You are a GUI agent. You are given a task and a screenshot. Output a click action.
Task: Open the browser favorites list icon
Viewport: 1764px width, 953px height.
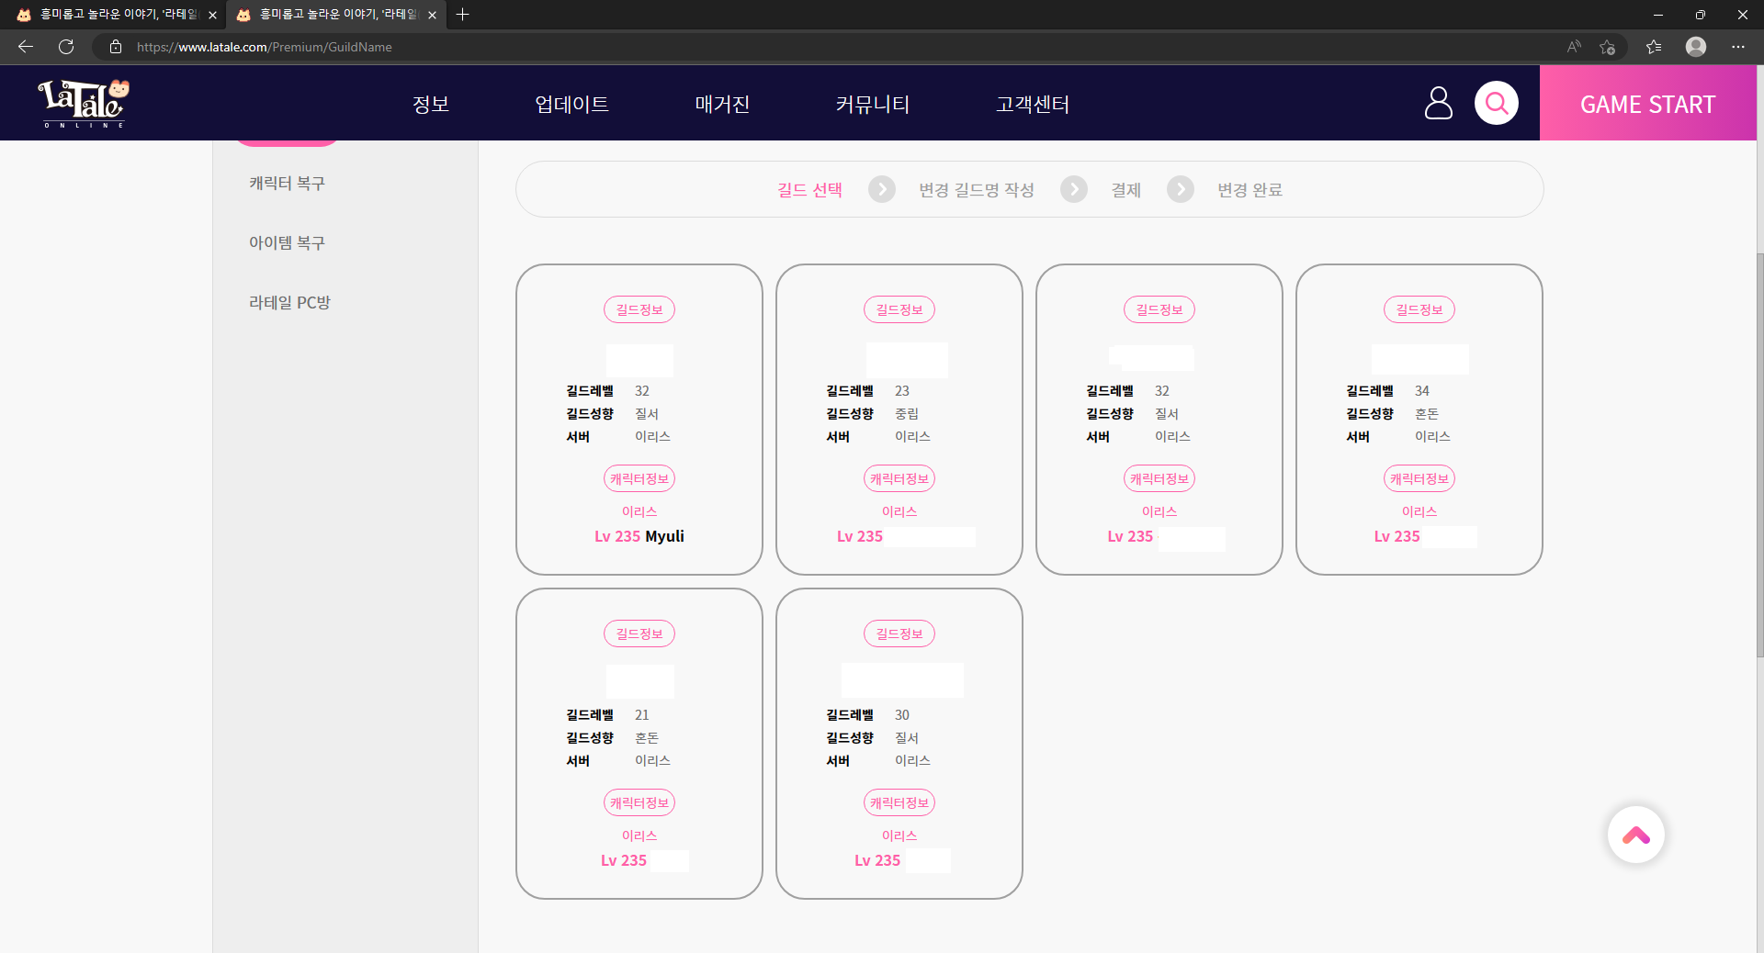tap(1654, 47)
